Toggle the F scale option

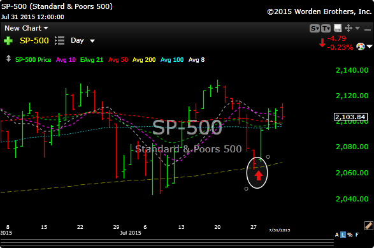(357, 235)
